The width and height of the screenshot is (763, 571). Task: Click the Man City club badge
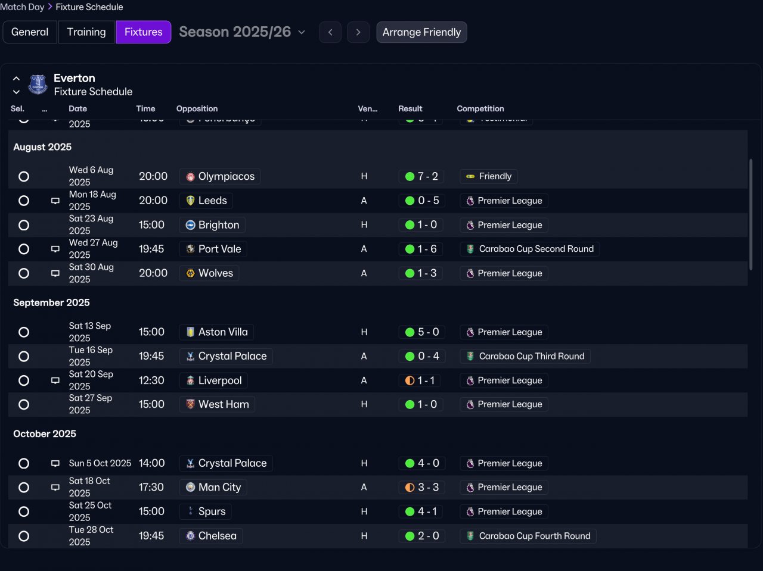coord(190,487)
